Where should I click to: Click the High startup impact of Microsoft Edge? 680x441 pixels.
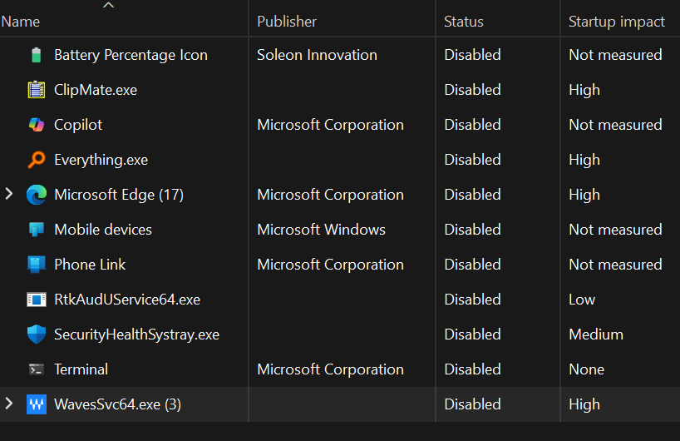tap(584, 196)
